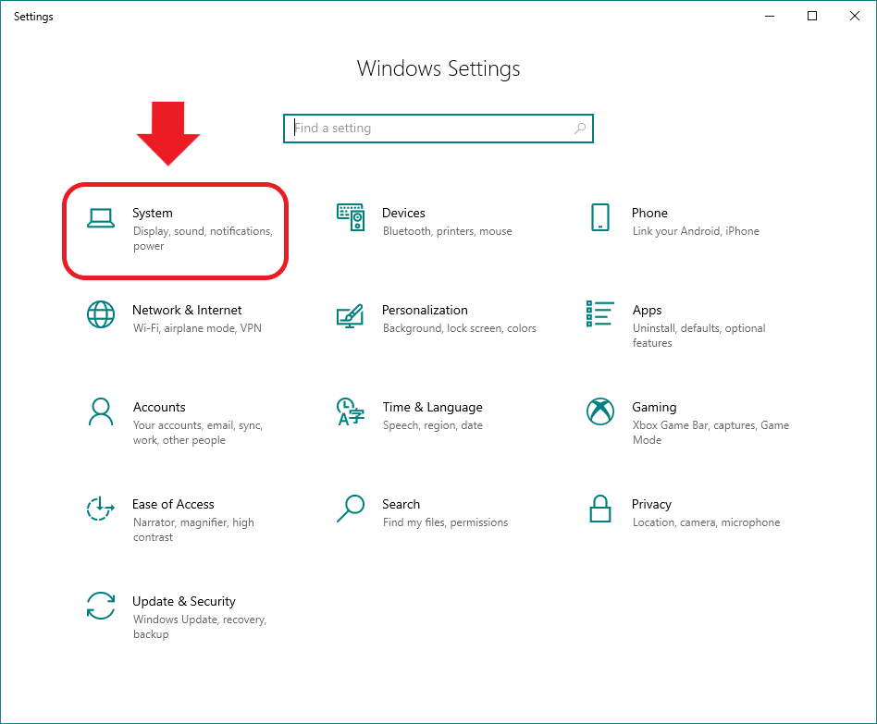Click "Xbox Game Bar, captures, Game Mode" text
877x724 pixels.
(x=710, y=433)
